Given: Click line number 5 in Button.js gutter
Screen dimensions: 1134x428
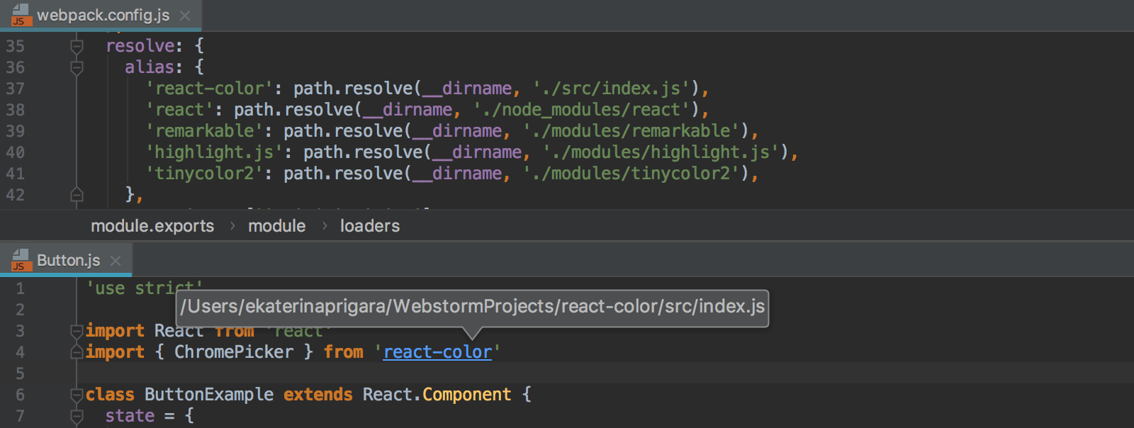Looking at the screenshot, I should pyautogui.click(x=20, y=373).
